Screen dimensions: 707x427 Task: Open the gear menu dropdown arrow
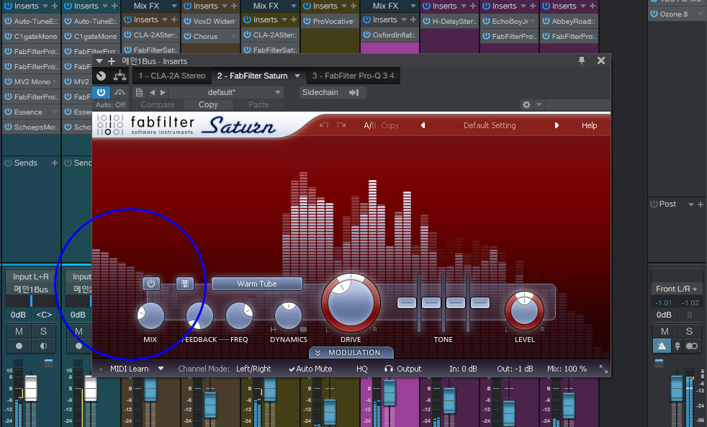539,104
